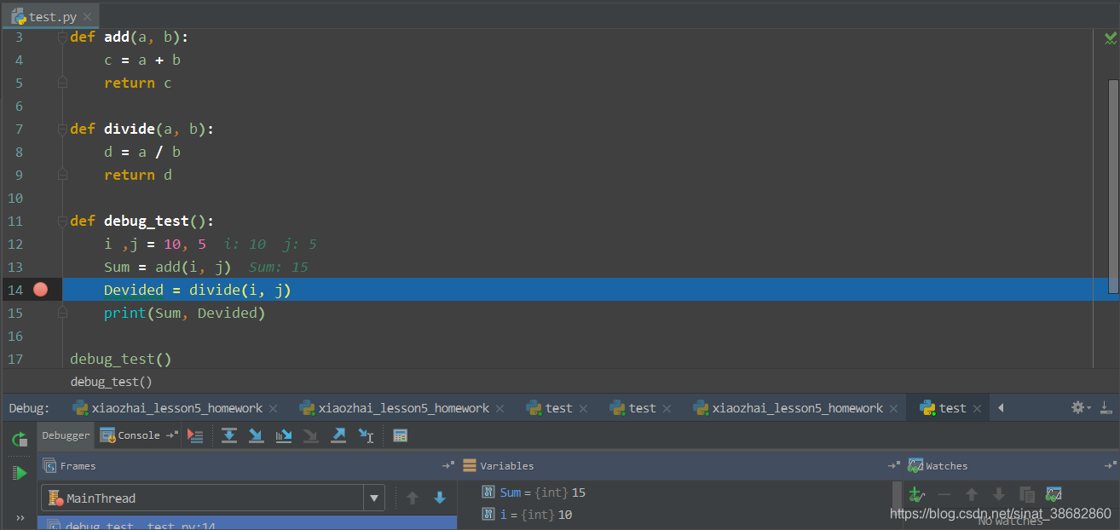
Task: Close first xiaozhai_lesson5_homework debug tab
Action: [273, 408]
